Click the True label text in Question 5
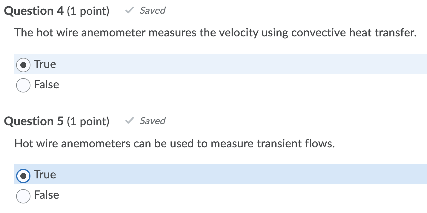Screen dimensions: 427x213 [45, 175]
